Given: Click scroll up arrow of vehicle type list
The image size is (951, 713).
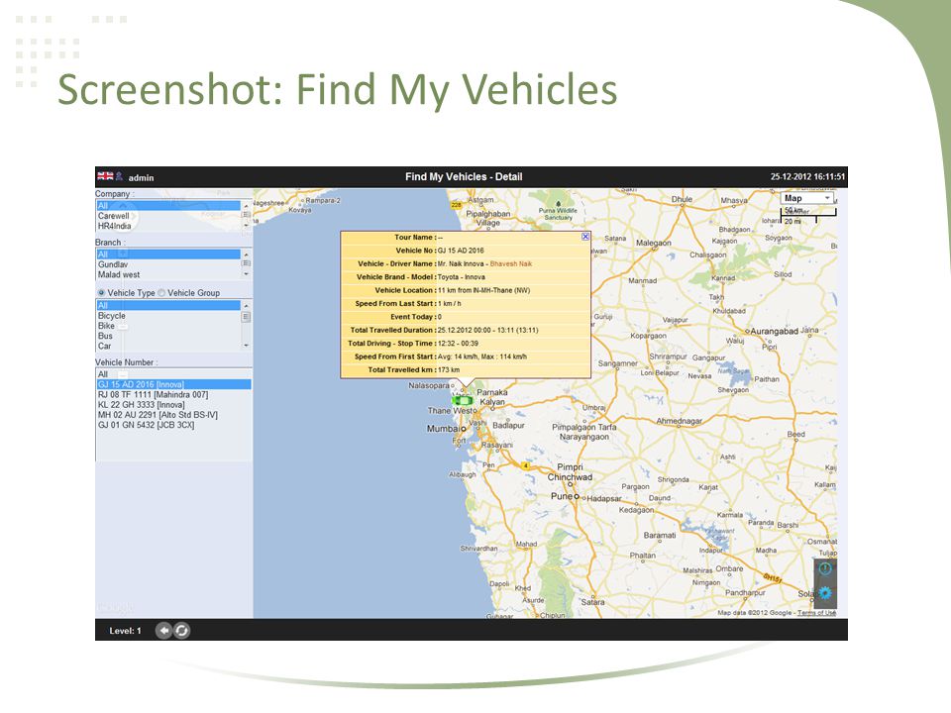Looking at the screenshot, I should tap(246, 305).
